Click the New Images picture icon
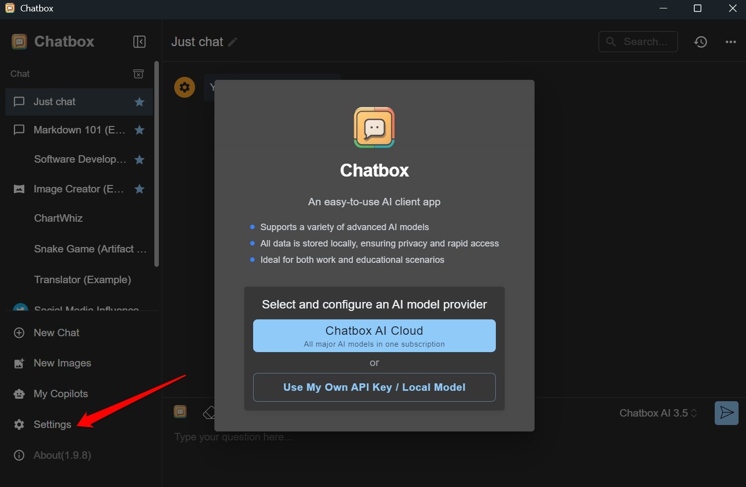The height and width of the screenshot is (487, 746). pos(19,364)
